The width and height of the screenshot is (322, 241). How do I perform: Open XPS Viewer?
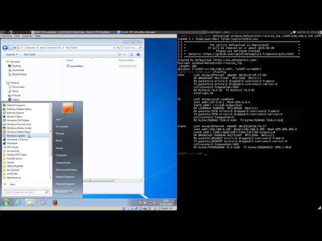click(13, 147)
